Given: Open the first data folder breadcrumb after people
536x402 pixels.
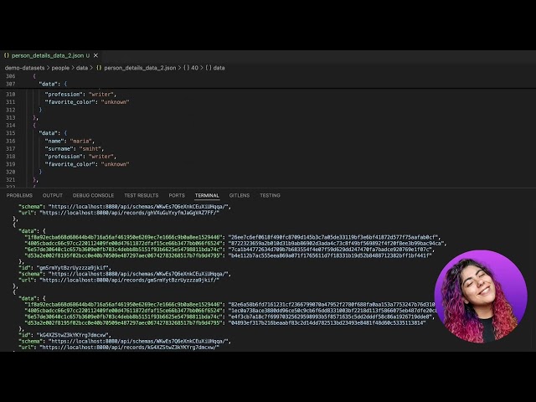Looking at the screenshot, I should pyautogui.click(x=82, y=68).
